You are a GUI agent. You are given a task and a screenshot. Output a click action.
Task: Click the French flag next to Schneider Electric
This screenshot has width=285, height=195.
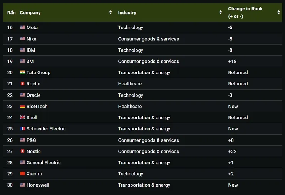pyautogui.click(x=23, y=128)
